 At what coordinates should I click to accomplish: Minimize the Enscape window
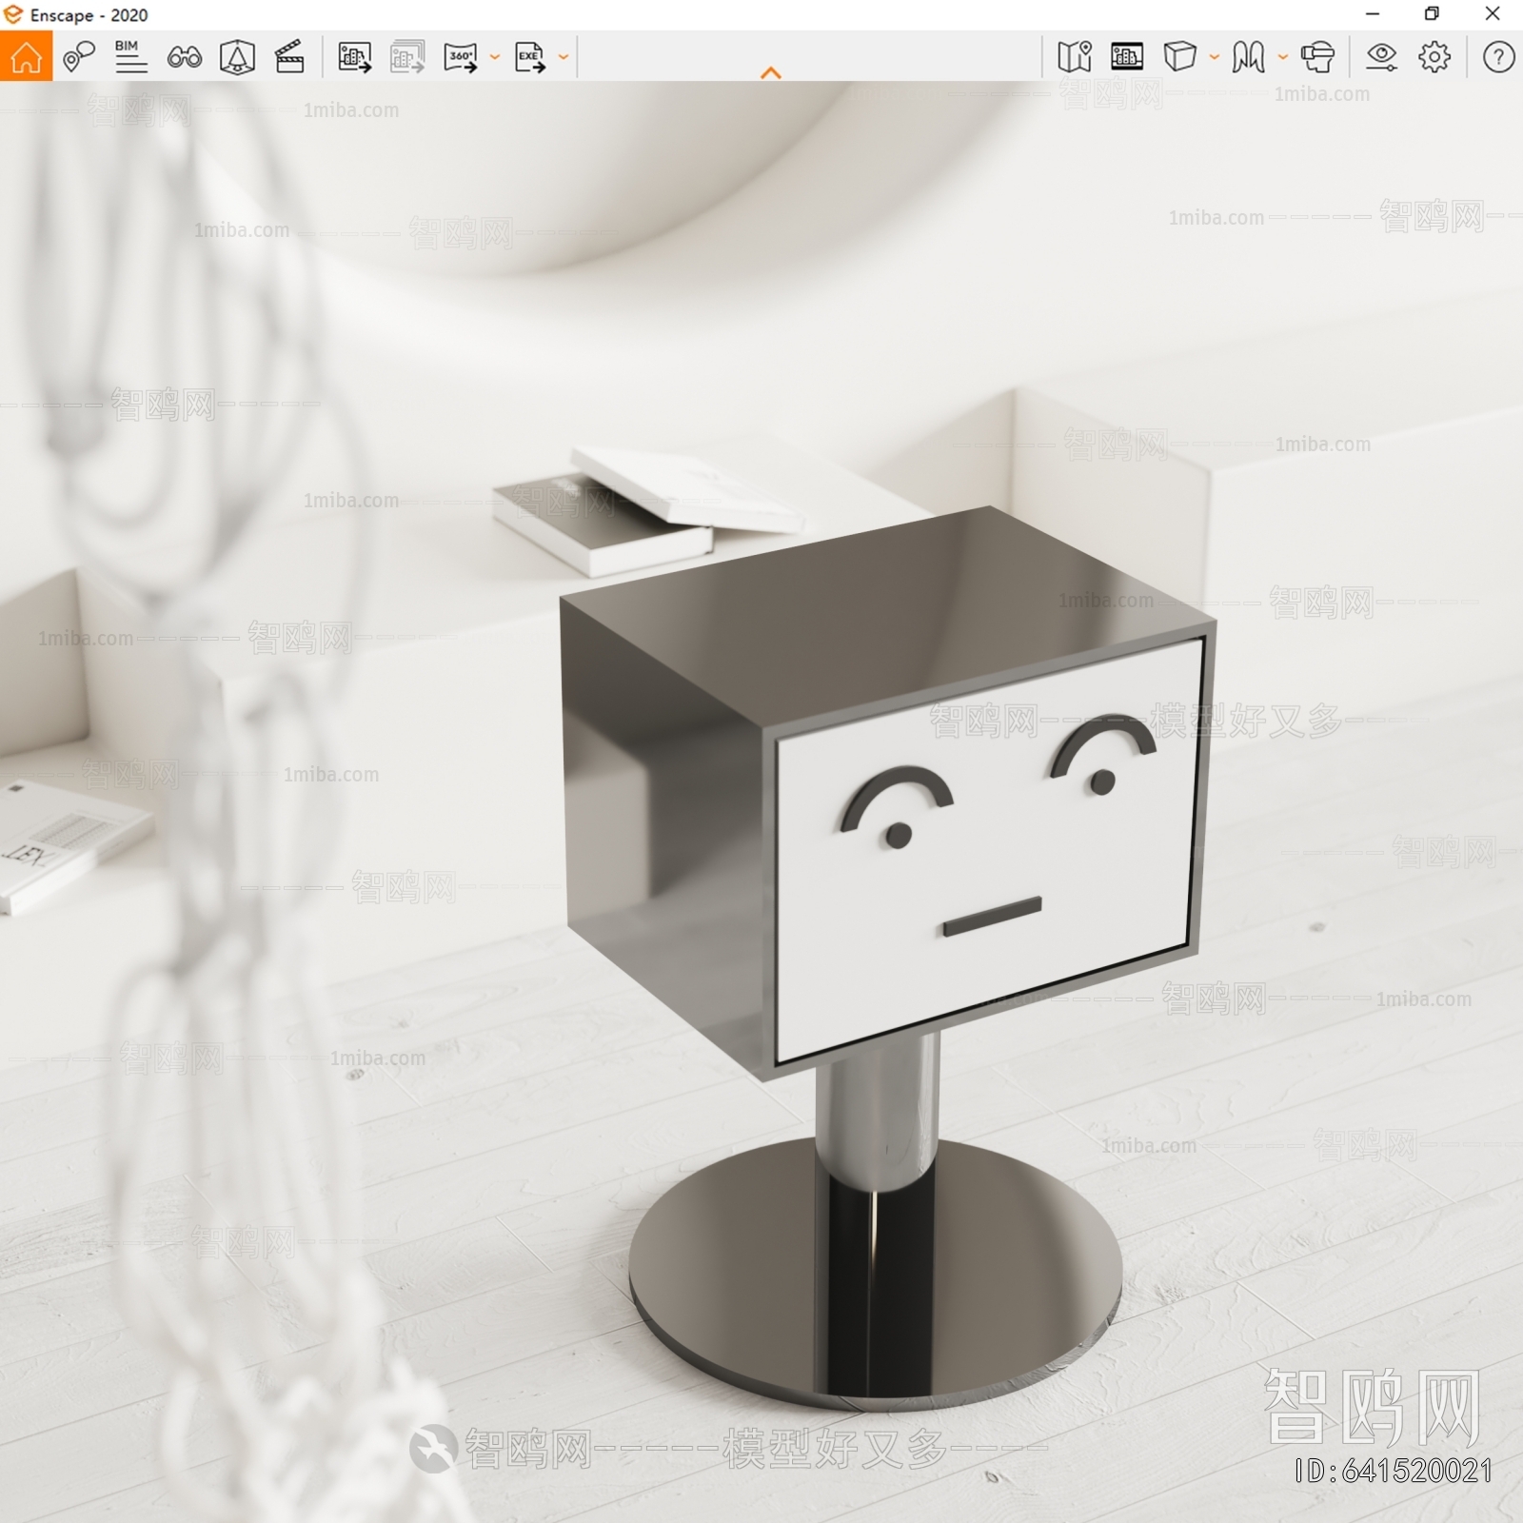coord(1373,13)
